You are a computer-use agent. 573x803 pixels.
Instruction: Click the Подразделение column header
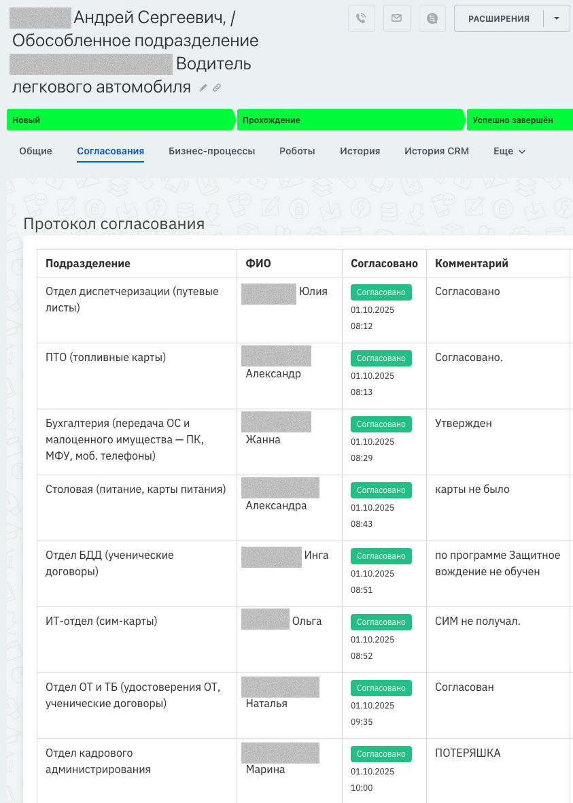(x=88, y=263)
